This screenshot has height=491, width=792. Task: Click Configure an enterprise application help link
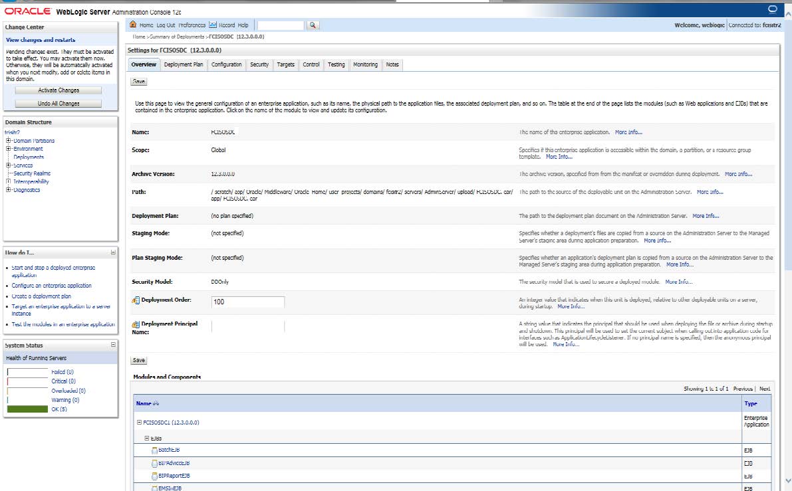click(51, 286)
